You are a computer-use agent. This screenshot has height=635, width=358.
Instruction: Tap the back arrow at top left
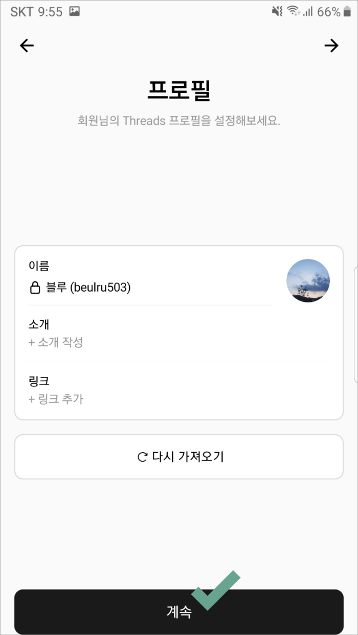pyautogui.click(x=26, y=45)
